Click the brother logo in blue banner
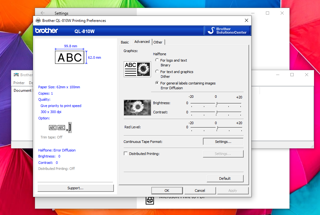Screen dimensions: 320x215 (x=46, y=30)
